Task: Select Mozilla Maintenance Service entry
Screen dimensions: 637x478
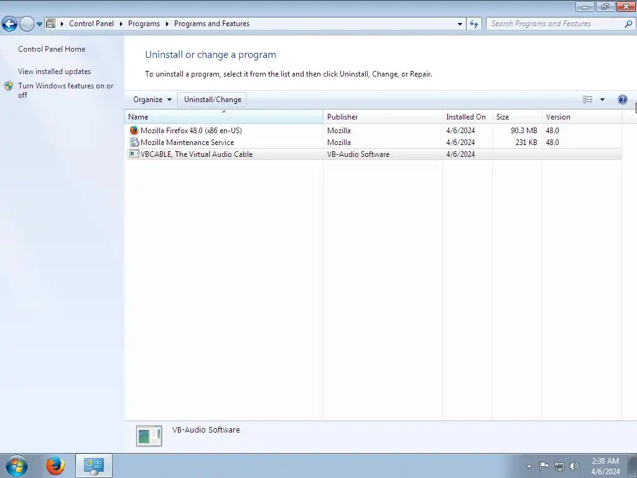Action: 373,143
